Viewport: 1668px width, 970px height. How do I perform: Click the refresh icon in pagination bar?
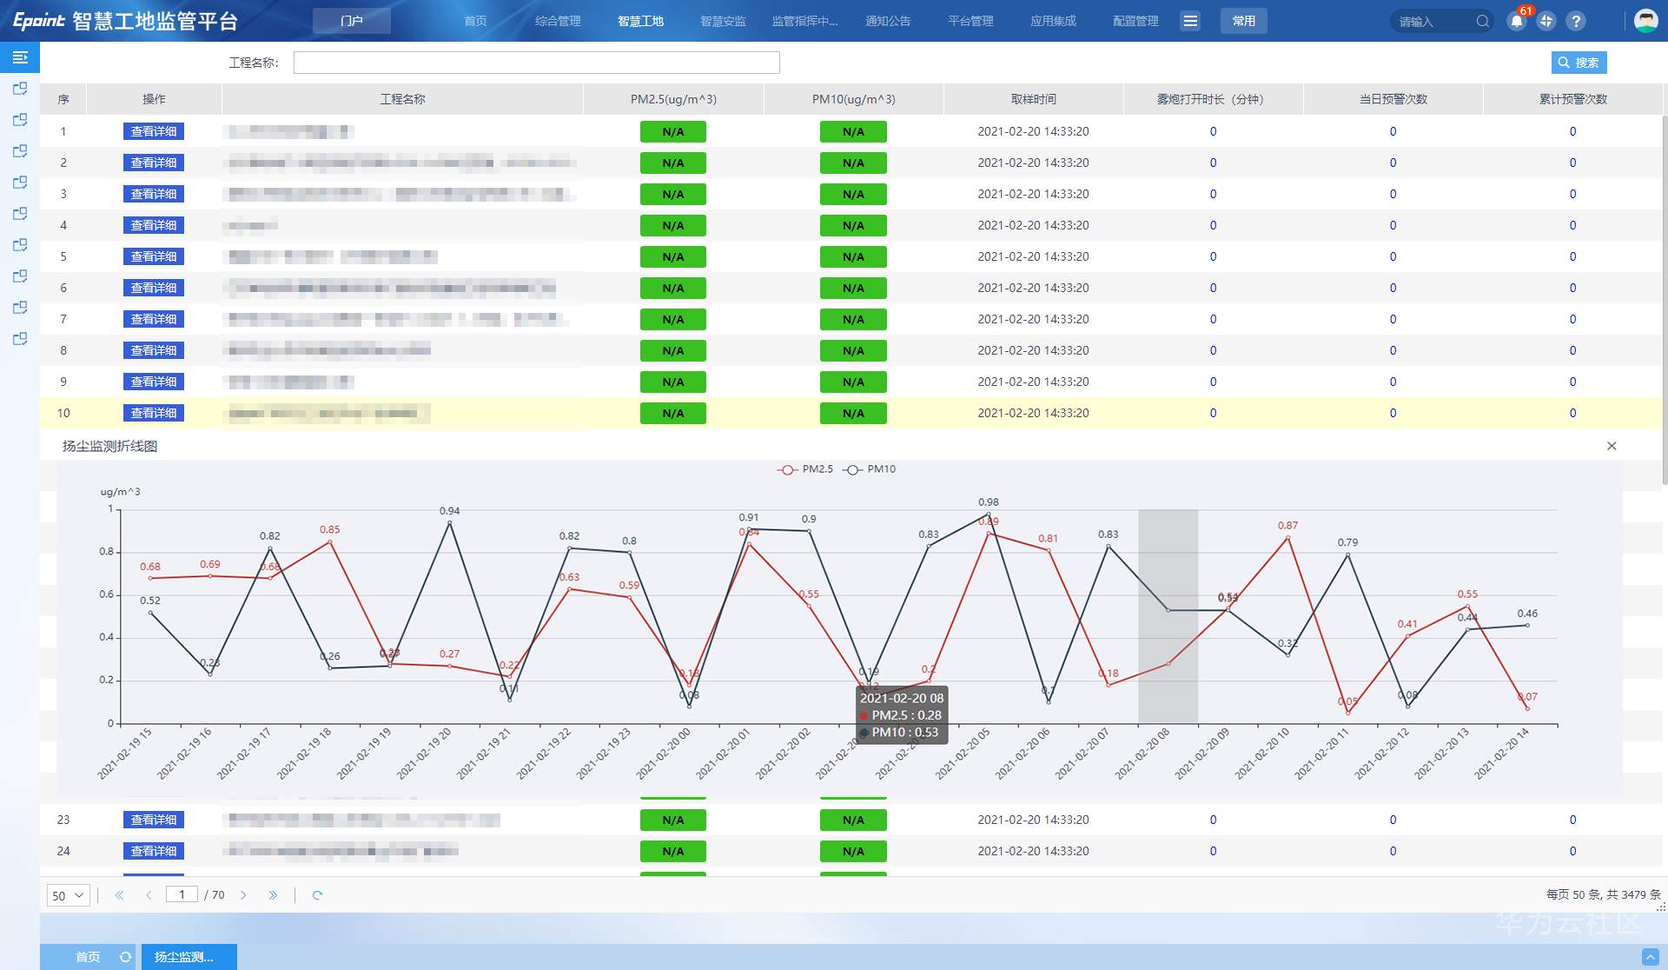point(317,895)
